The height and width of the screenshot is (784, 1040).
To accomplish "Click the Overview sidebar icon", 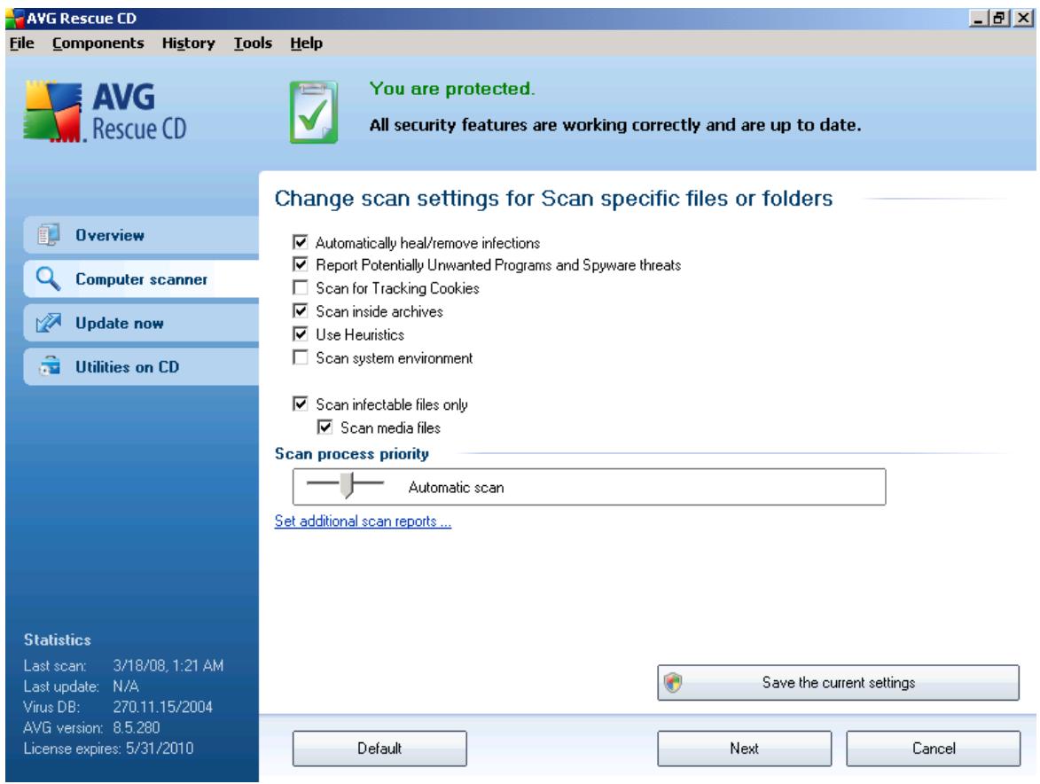I will click(x=49, y=235).
